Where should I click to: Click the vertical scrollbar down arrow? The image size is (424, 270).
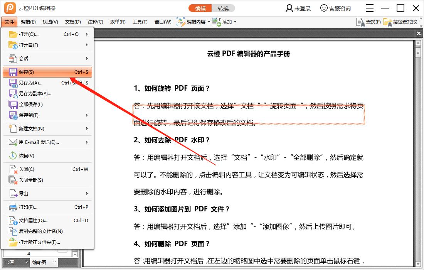[418, 264]
